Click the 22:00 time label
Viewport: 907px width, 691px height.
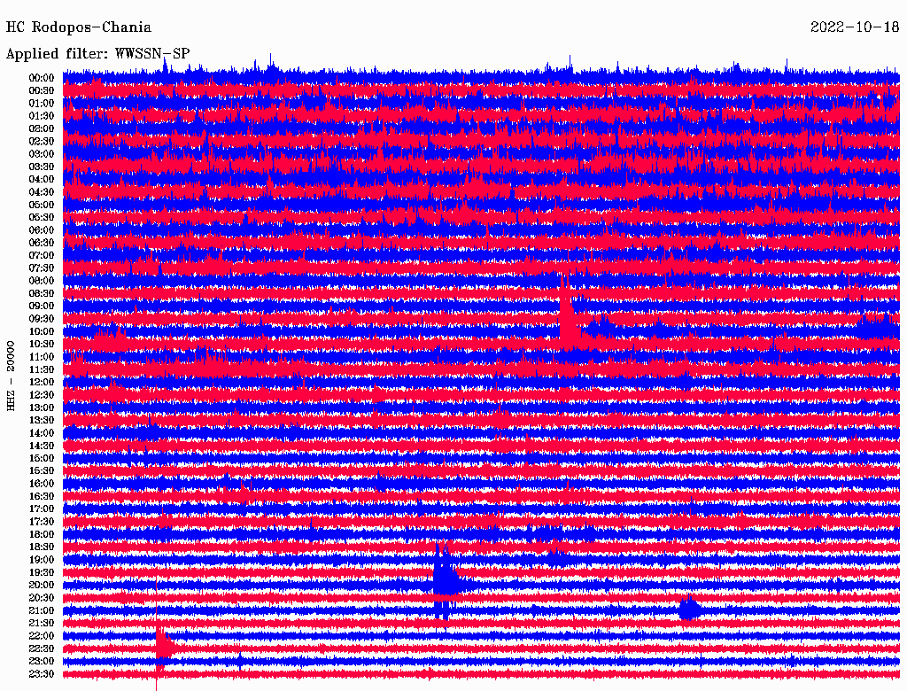coord(42,636)
